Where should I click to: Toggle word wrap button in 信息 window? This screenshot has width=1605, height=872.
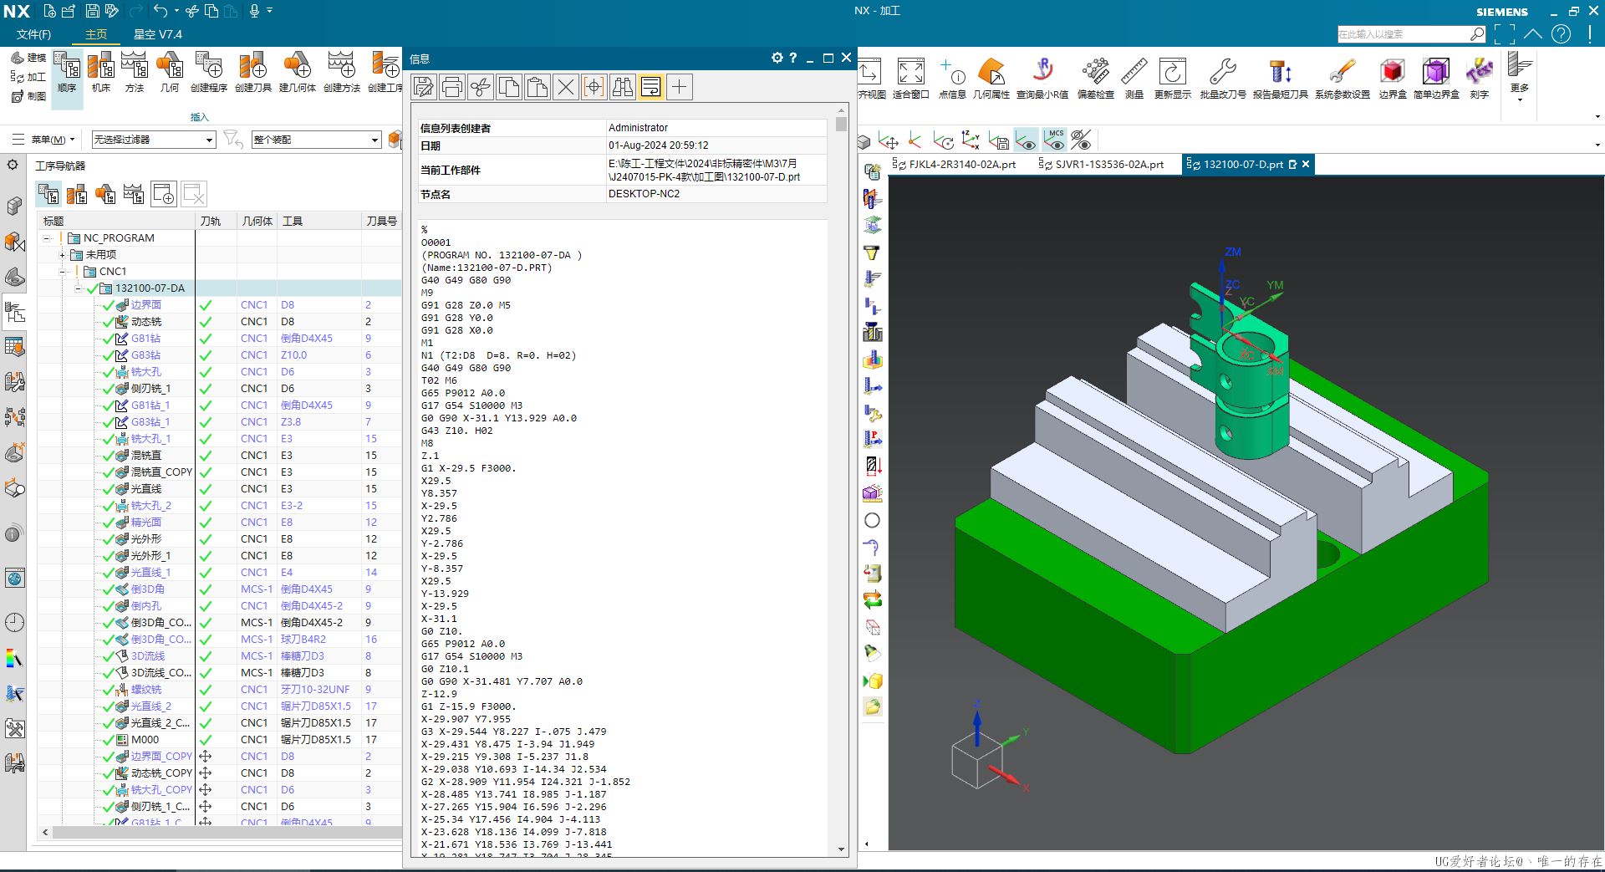click(x=651, y=87)
